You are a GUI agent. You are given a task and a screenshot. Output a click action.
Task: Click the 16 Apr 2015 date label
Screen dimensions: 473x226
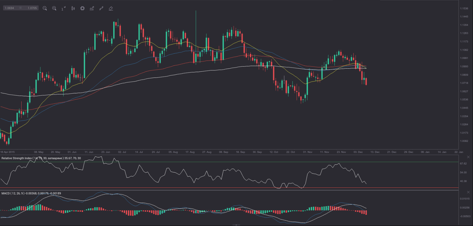[7, 152]
